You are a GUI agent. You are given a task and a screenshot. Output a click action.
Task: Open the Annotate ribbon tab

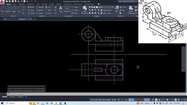(22, 4)
